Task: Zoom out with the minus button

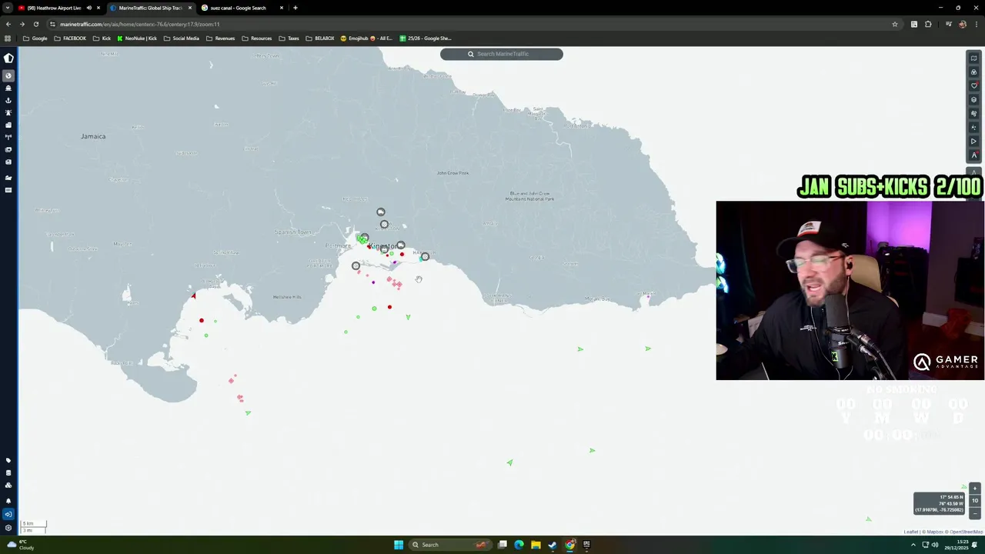Action: point(974,512)
